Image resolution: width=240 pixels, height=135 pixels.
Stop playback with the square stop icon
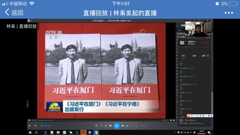click(x=174, y=120)
